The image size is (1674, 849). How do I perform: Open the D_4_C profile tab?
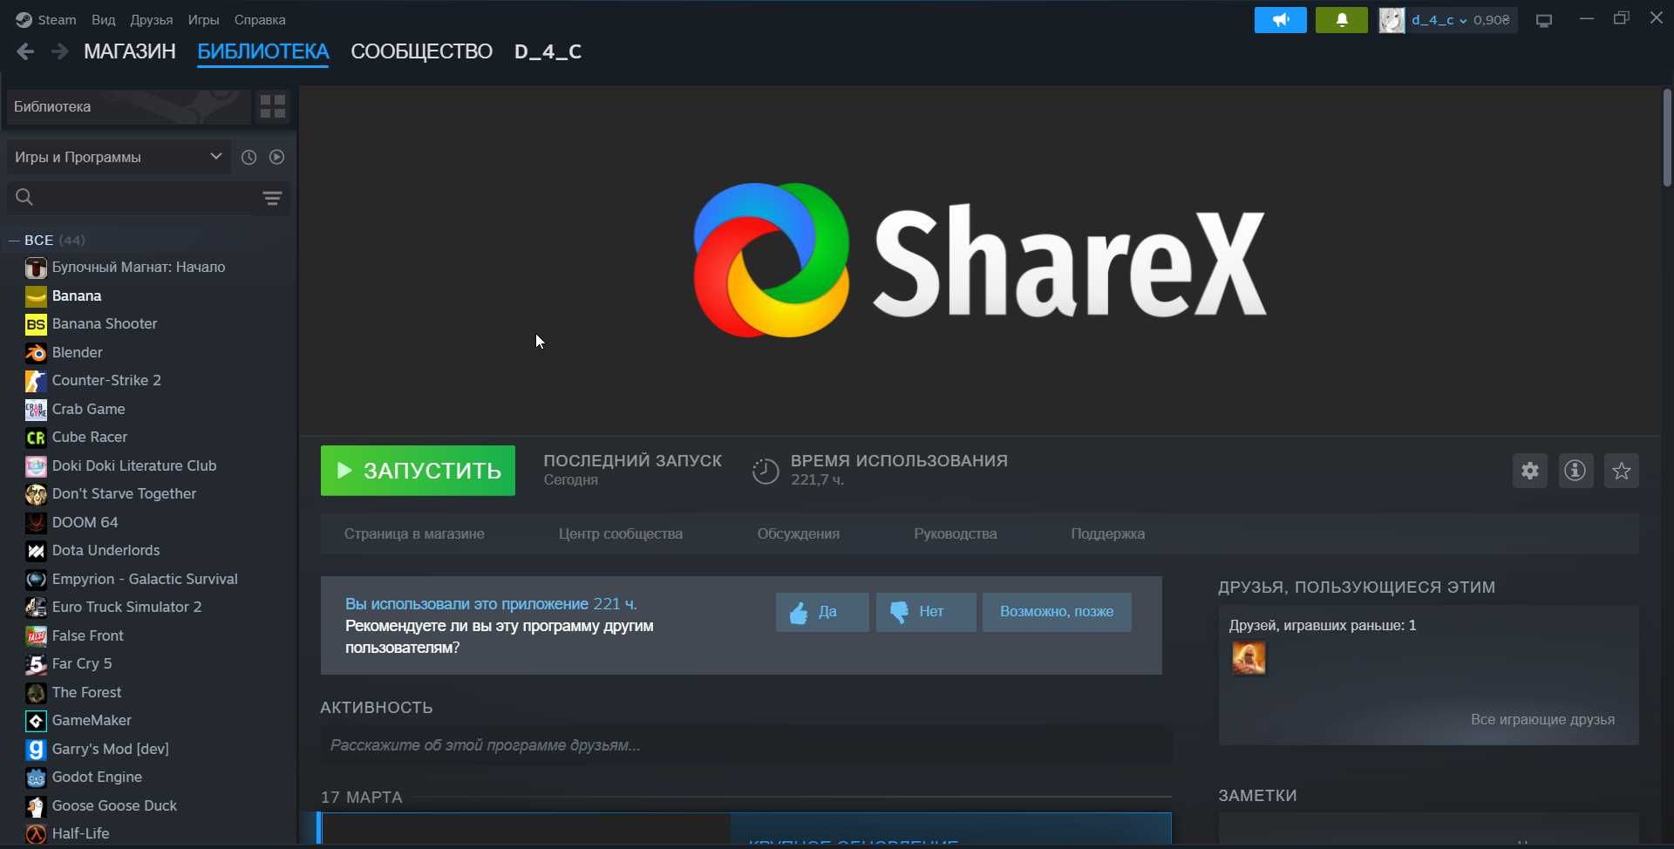(x=548, y=51)
